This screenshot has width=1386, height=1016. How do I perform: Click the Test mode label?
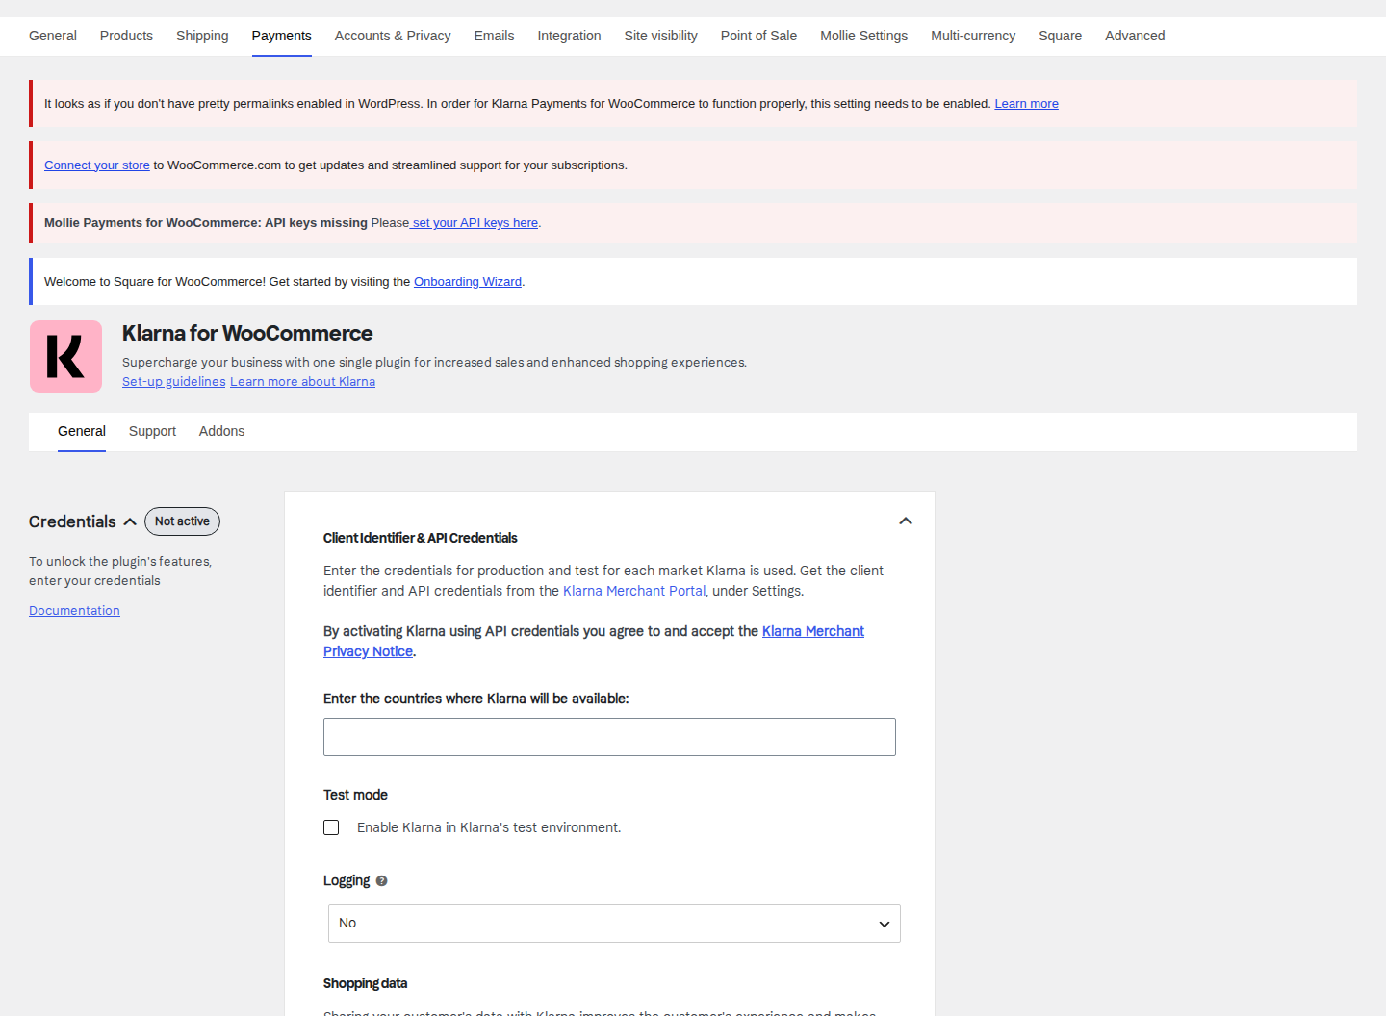(355, 795)
